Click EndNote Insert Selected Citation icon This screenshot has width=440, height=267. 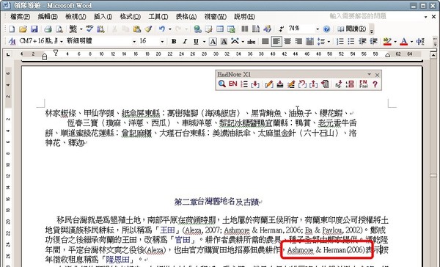255,84
